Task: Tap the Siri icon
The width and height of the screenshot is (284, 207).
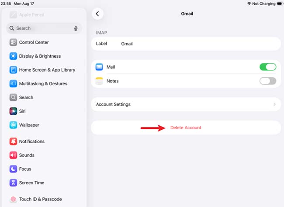Action: point(13,111)
